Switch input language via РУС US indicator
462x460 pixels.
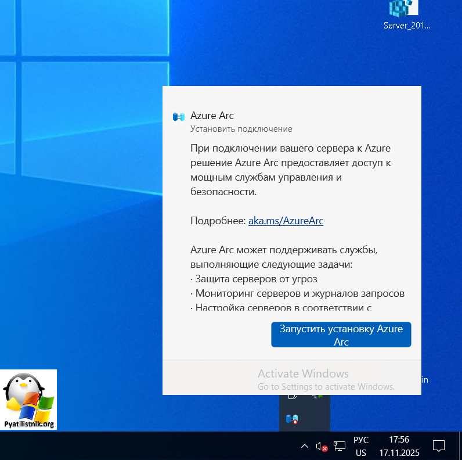click(361, 446)
